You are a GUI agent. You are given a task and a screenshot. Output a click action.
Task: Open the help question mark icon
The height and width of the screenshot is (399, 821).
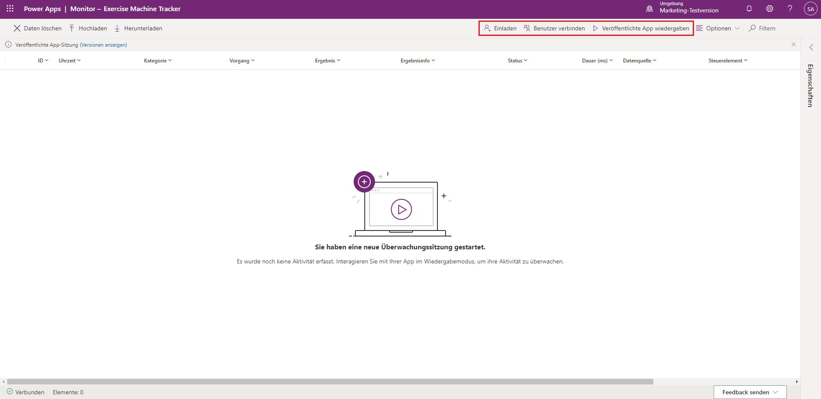tap(790, 9)
